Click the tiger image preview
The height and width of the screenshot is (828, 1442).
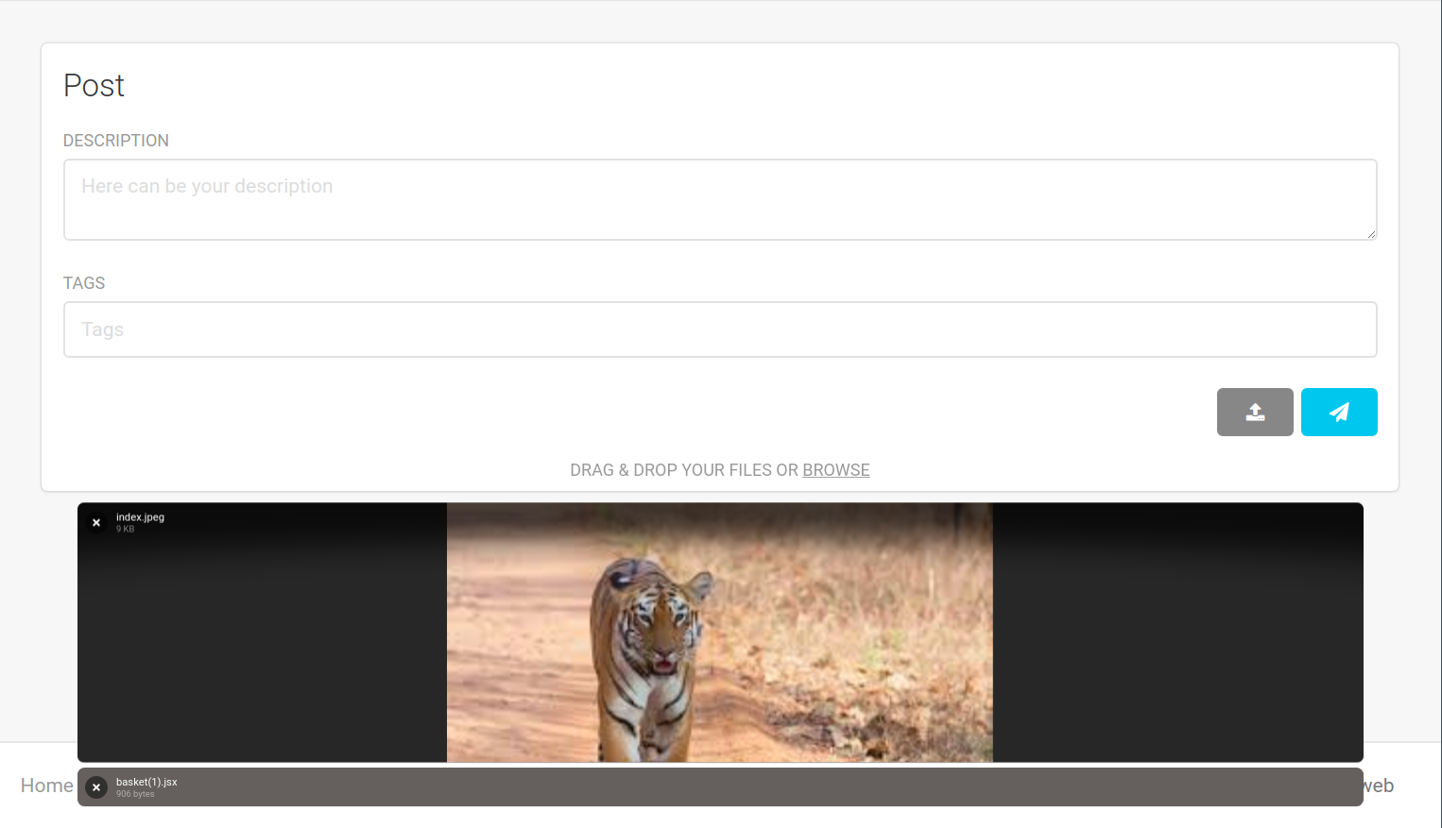(720, 633)
